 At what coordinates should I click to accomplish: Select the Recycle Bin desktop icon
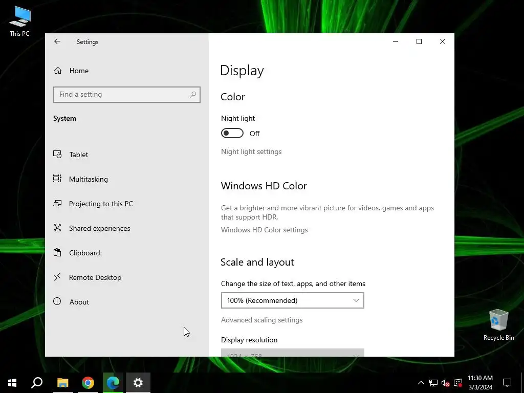click(498, 325)
